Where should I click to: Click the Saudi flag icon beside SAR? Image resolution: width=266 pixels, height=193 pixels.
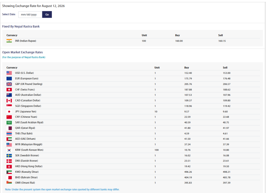coord(9,122)
